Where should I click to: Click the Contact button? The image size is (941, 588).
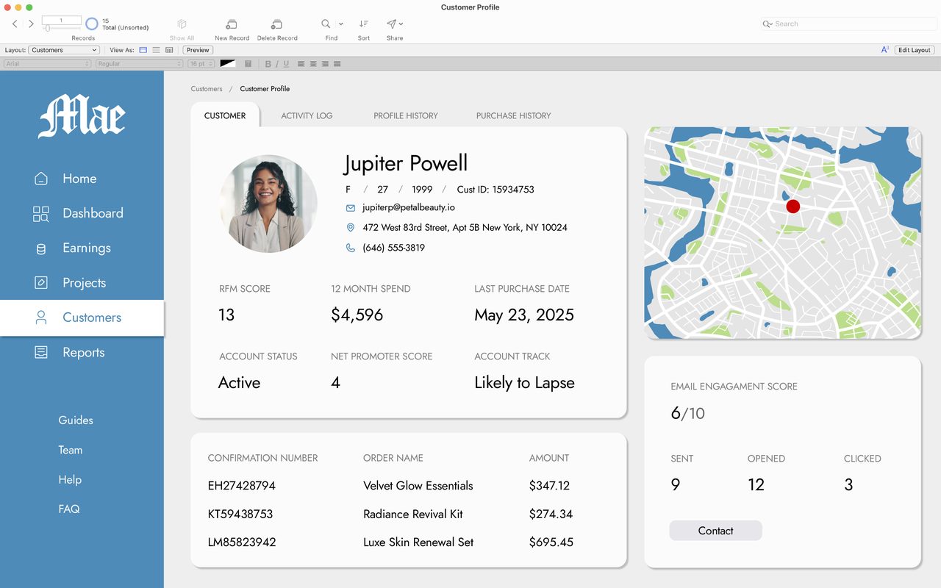tap(715, 531)
